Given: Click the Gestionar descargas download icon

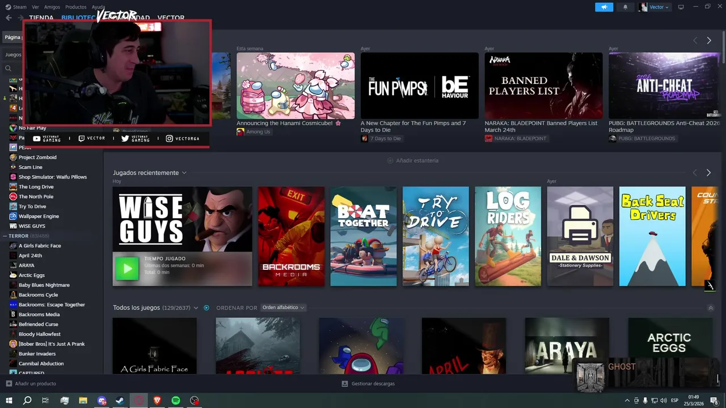Looking at the screenshot, I should point(345,384).
